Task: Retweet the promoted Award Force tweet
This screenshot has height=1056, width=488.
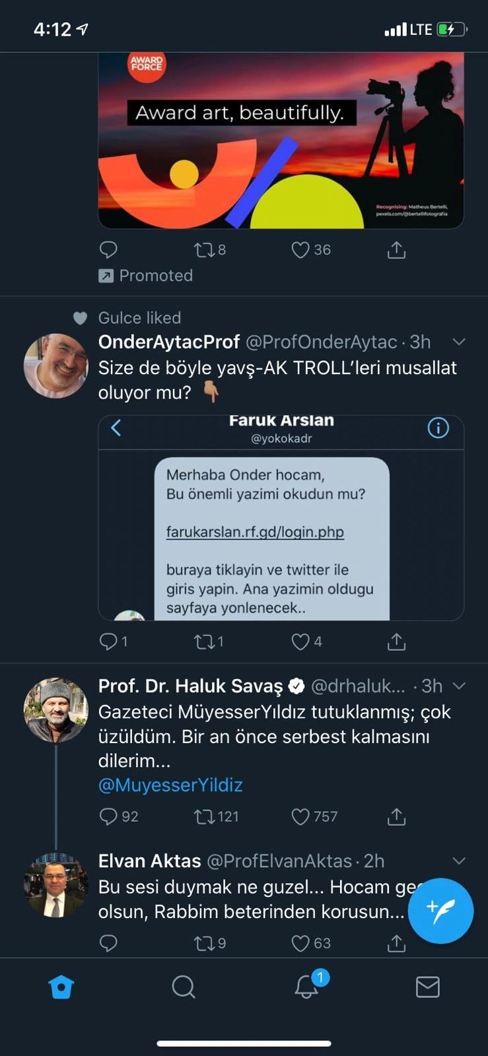Action: point(204,250)
